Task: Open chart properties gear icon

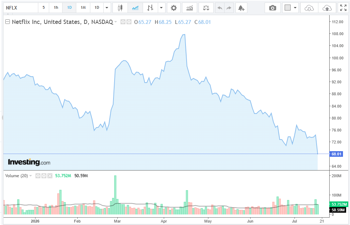Action: (174, 8)
